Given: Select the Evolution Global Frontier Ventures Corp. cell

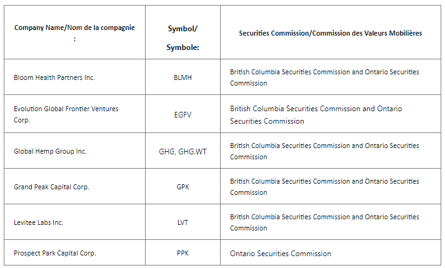Looking at the screenshot, I should [66, 114].
